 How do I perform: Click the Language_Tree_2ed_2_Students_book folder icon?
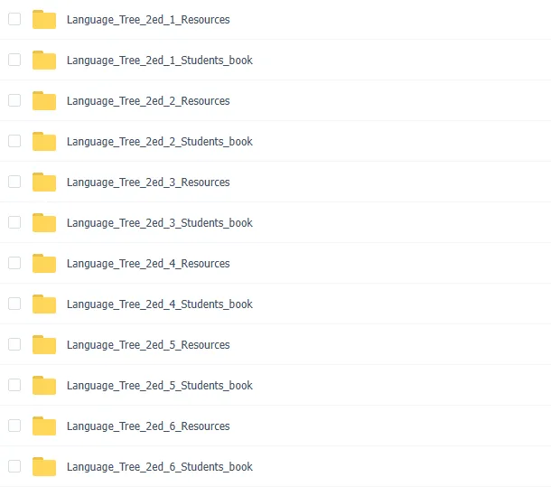44,141
